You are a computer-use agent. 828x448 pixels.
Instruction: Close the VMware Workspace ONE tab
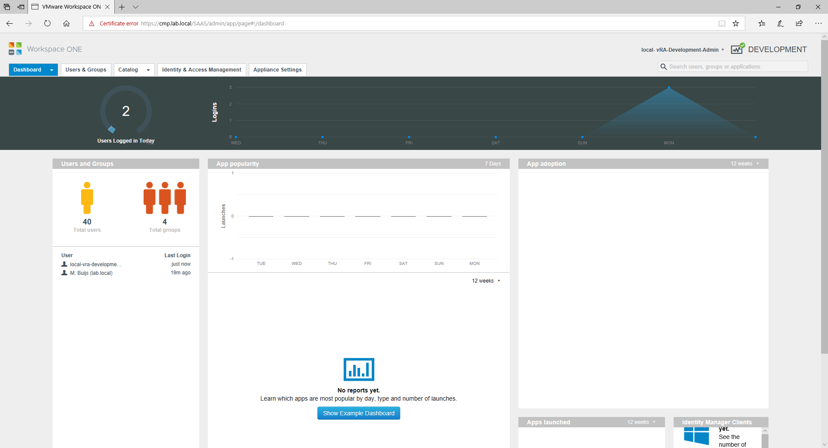coord(107,7)
